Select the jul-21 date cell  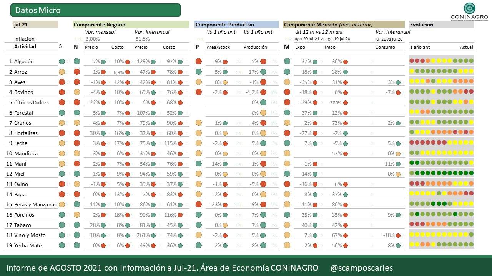click(35, 25)
